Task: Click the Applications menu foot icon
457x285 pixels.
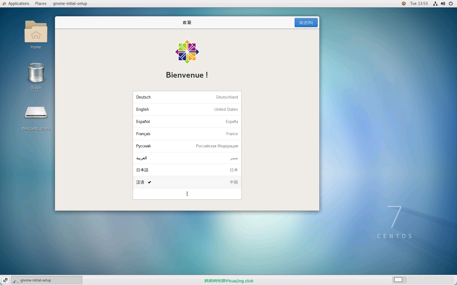Action: click(x=4, y=4)
